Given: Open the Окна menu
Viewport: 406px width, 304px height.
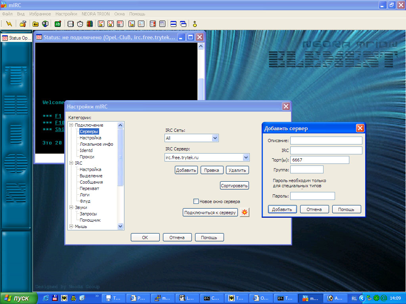Looking at the screenshot, I should coord(119,14).
